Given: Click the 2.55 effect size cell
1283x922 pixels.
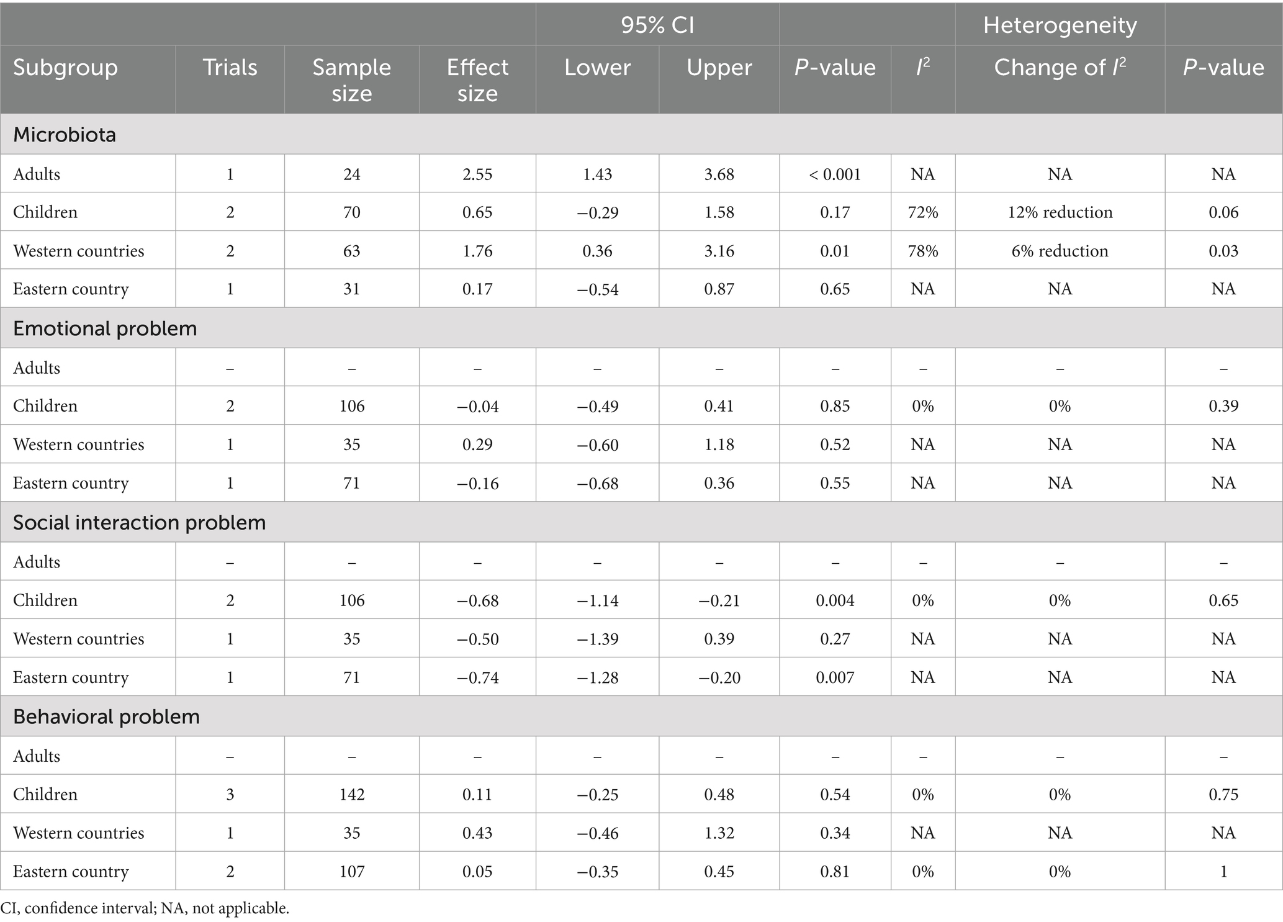Looking at the screenshot, I should point(477,174).
